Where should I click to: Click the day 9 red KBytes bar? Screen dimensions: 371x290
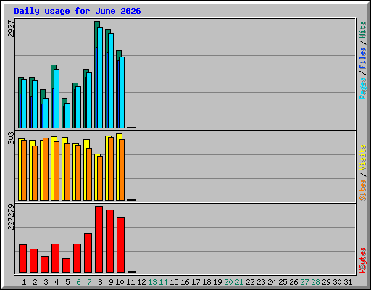tap(109, 241)
